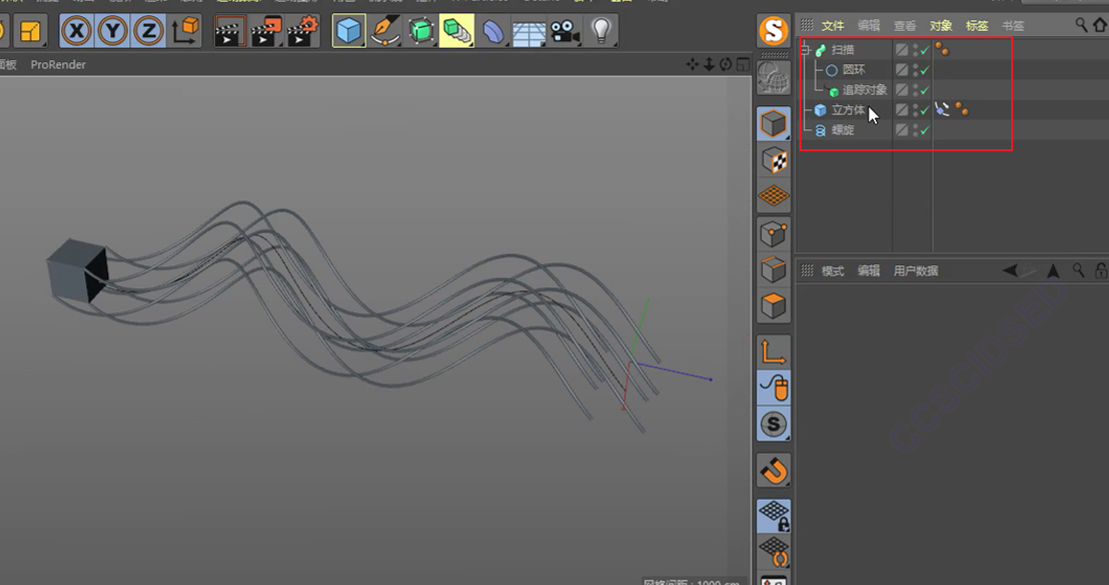
Task: Open Edit Render Settings clapperboard icon
Action: point(302,32)
